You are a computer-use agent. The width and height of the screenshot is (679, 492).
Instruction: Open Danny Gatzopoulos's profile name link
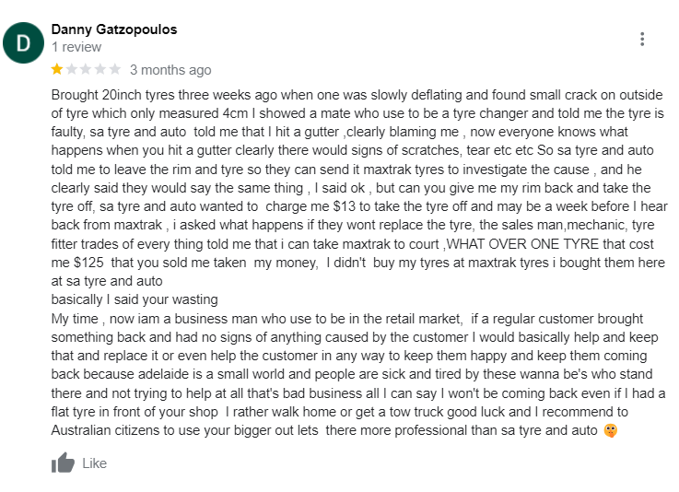point(114,29)
